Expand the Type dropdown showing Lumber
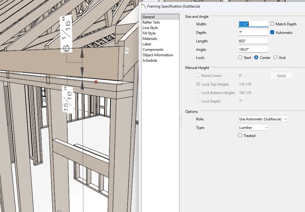Screen dimensions: 305x212 tap(254, 128)
